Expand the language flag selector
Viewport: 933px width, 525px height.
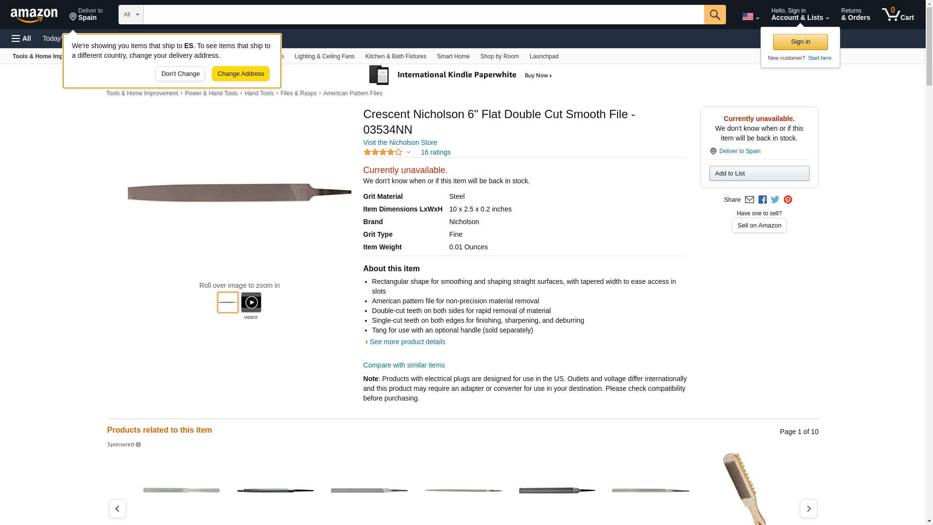pyautogui.click(x=750, y=17)
